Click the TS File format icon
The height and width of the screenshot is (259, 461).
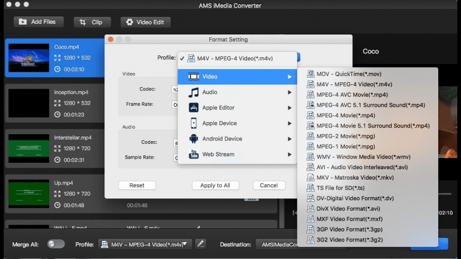coord(311,188)
